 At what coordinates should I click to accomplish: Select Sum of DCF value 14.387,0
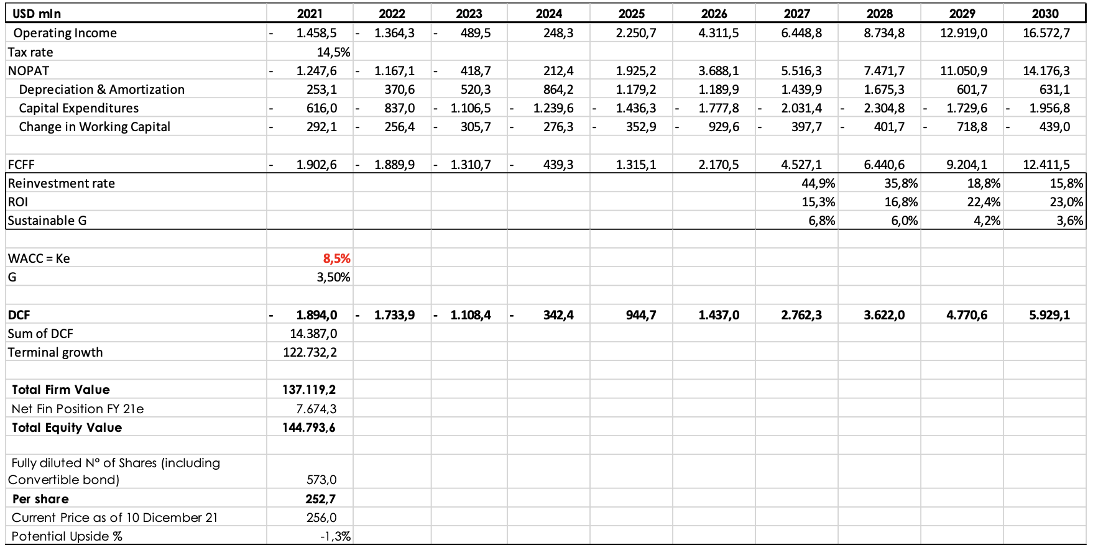313,334
